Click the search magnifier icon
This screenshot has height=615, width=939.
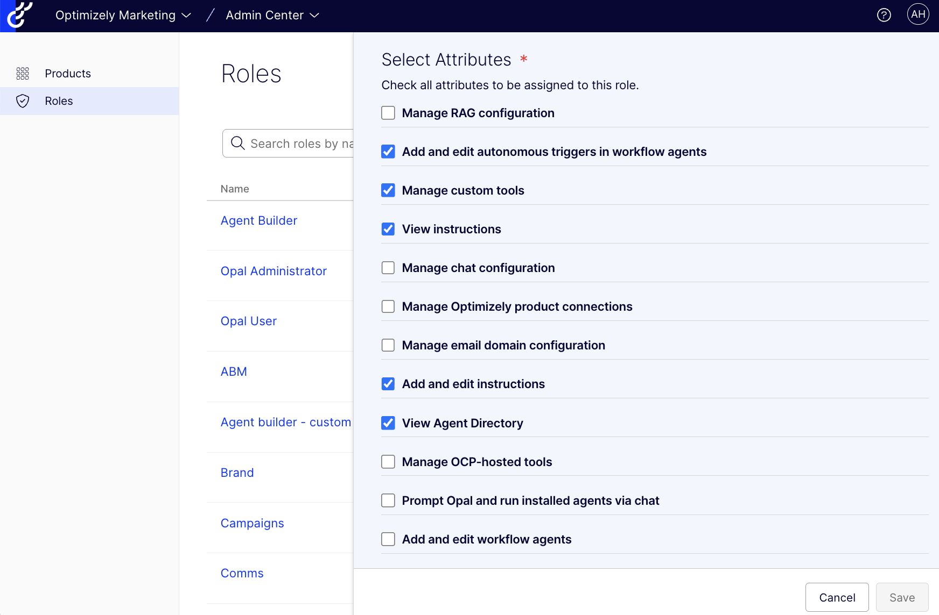[x=237, y=143]
